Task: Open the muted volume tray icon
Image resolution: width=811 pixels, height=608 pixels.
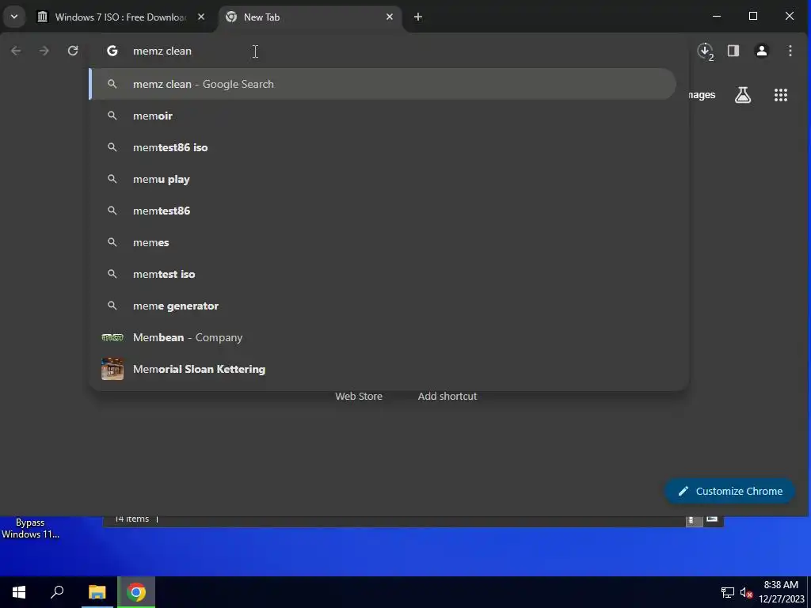Action: click(x=746, y=592)
